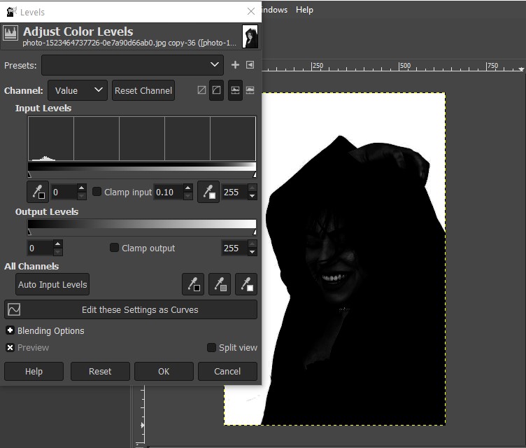
Task: Close the Levels dialog
Action: pyautogui.click(x=251, y=11)
